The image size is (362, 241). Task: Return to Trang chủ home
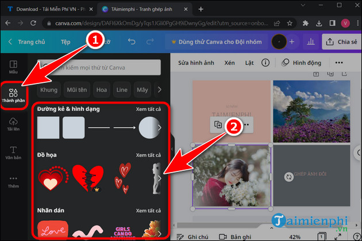27,42
